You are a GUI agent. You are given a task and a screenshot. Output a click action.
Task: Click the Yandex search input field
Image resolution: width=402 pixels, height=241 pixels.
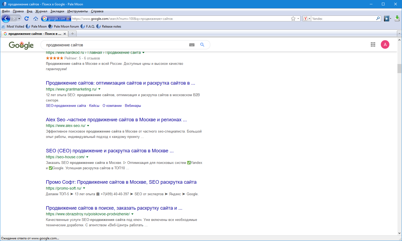coord(343,18)
